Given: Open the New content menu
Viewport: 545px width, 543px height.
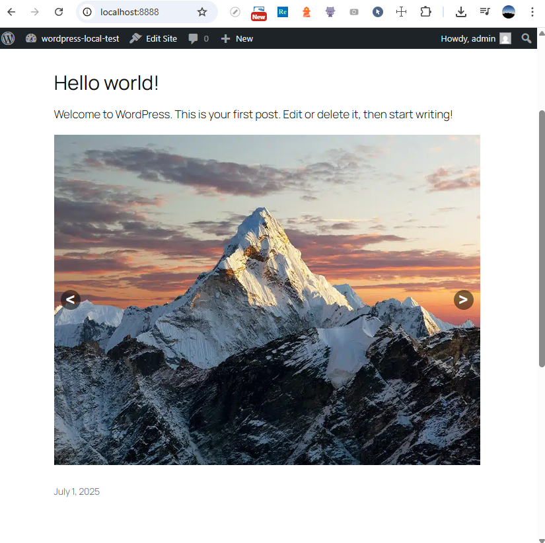Looking at the screenshot, I should (237, 38).
